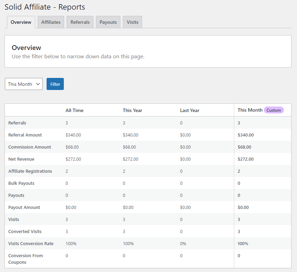
Task: Select the Overview tab
Action: click(21, 22)
